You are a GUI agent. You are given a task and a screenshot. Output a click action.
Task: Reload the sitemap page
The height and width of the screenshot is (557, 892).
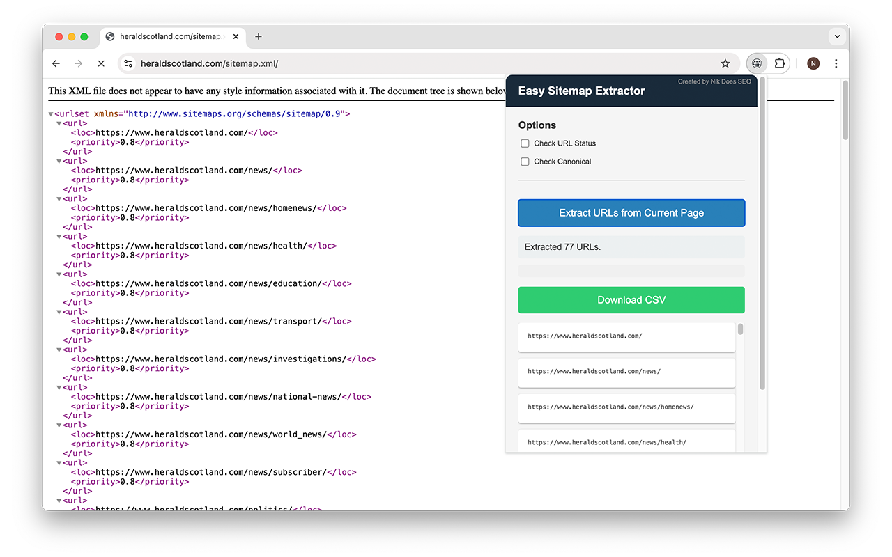tap(101, 63)
